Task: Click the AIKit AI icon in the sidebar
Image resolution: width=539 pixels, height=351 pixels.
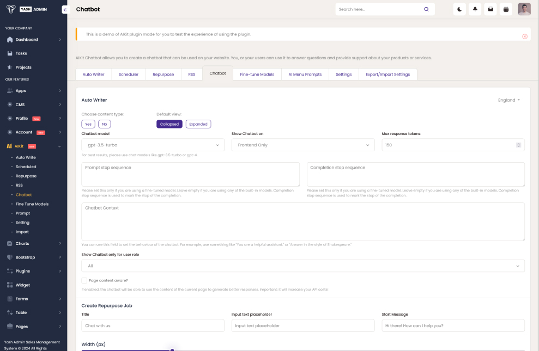Action: tap(9, 146)
